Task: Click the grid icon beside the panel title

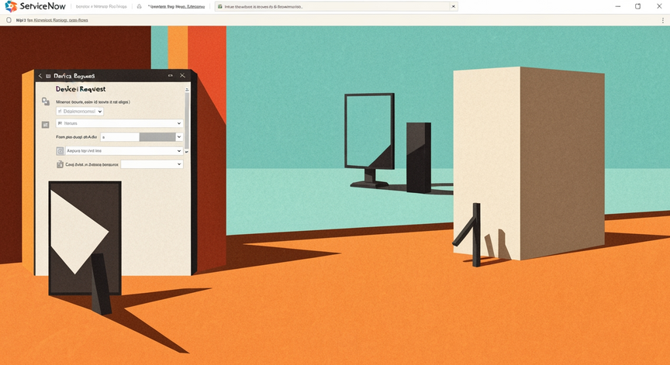Action: pyautogui.click(x=48, y=76)
